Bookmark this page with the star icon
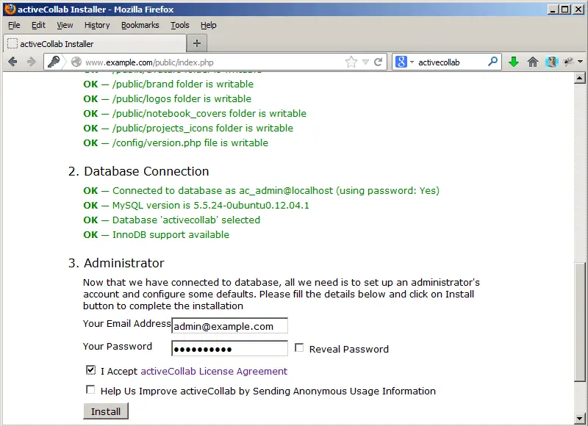This screenshot has width=588, height=426. 351,62
